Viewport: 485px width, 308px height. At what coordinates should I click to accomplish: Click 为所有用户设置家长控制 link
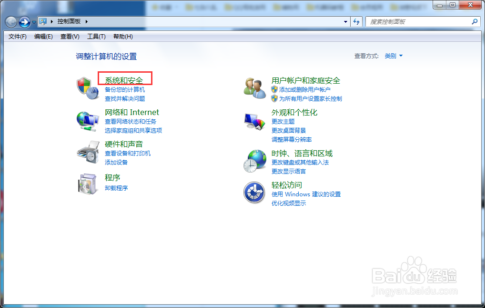311,98
